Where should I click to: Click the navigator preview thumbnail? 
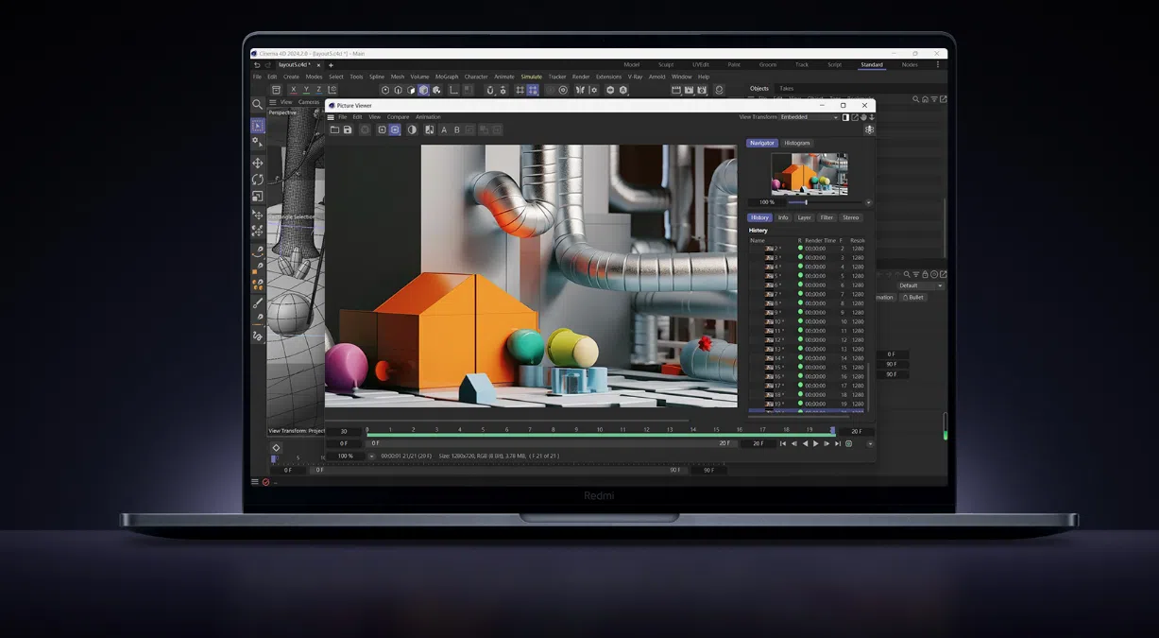[x=810, y=174]
